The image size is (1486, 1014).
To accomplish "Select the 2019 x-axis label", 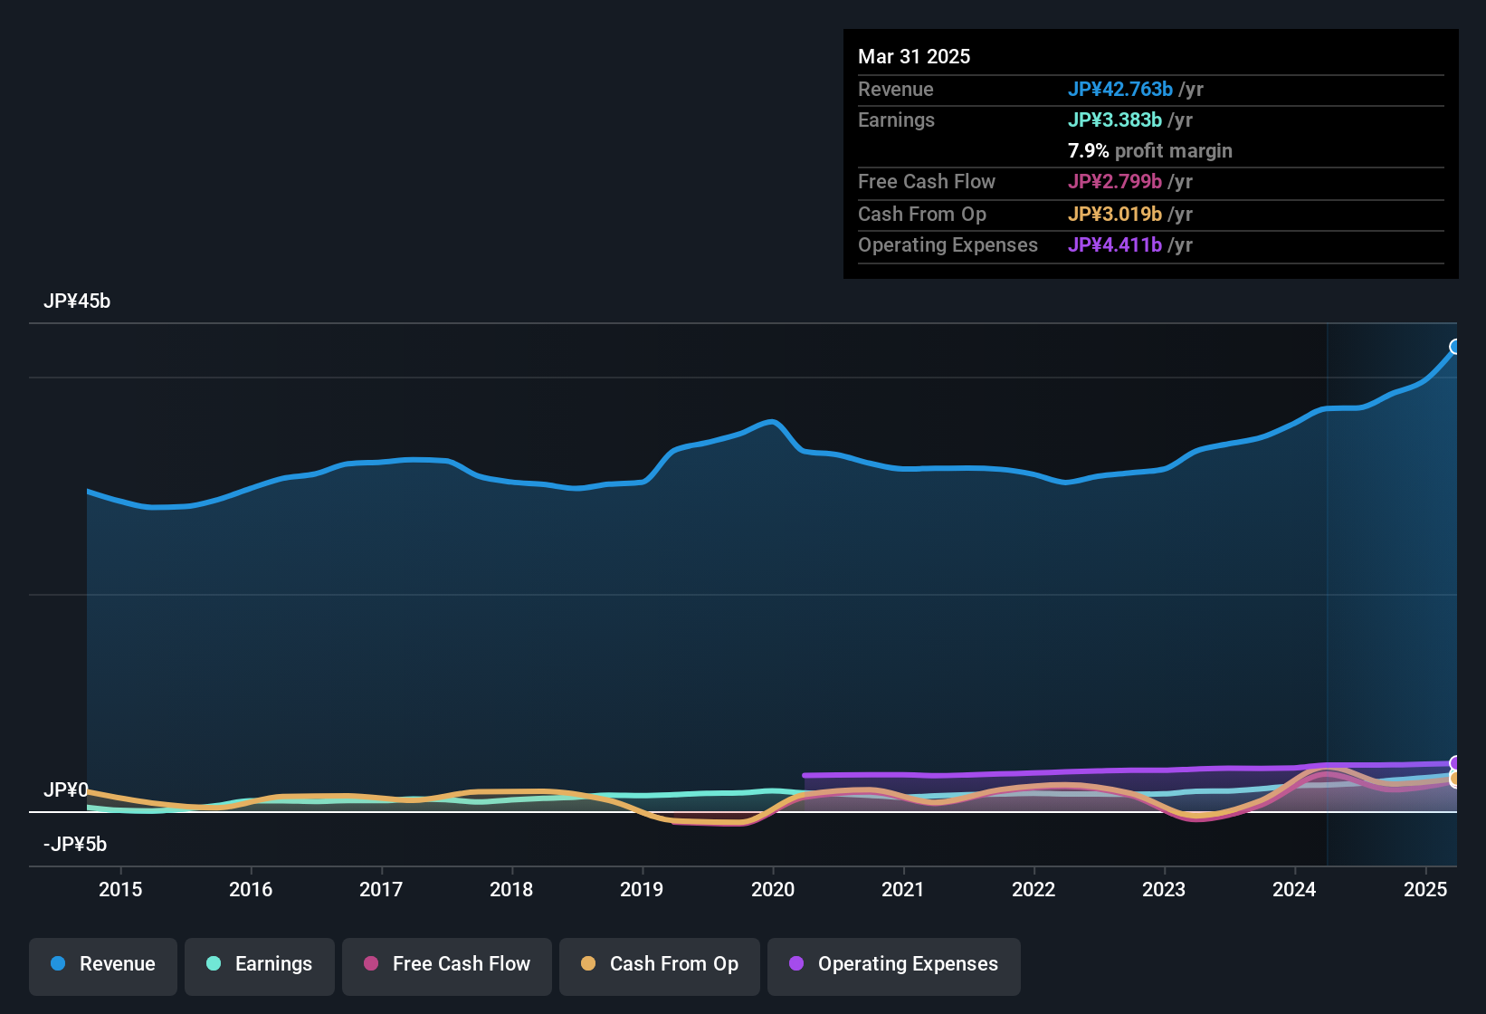I will coord(642,889).
